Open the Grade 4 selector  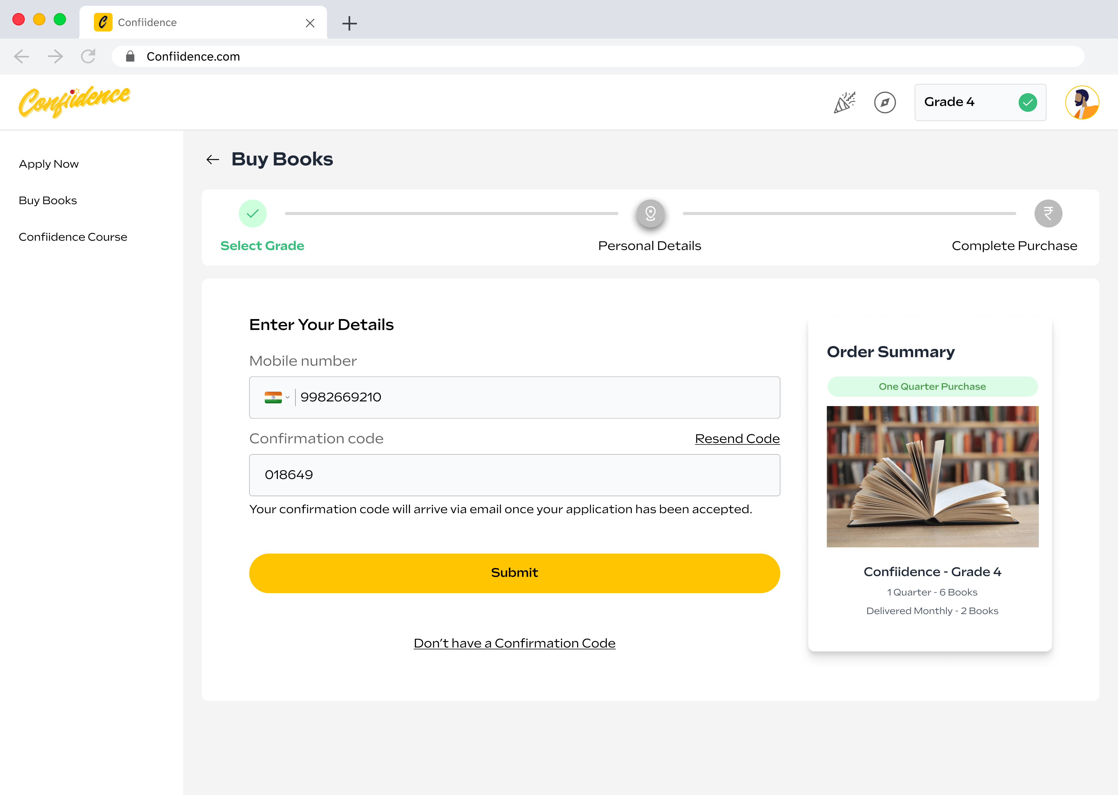(979, 102)
